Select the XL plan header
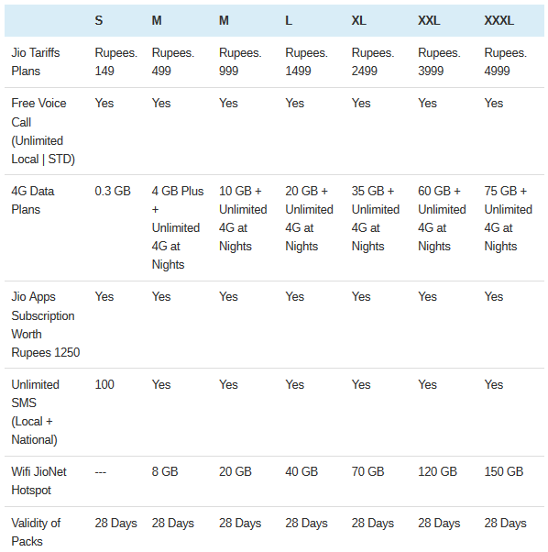The width and height of the screenshot is (548, 552). pyautogui.click(x=359, y=20)
